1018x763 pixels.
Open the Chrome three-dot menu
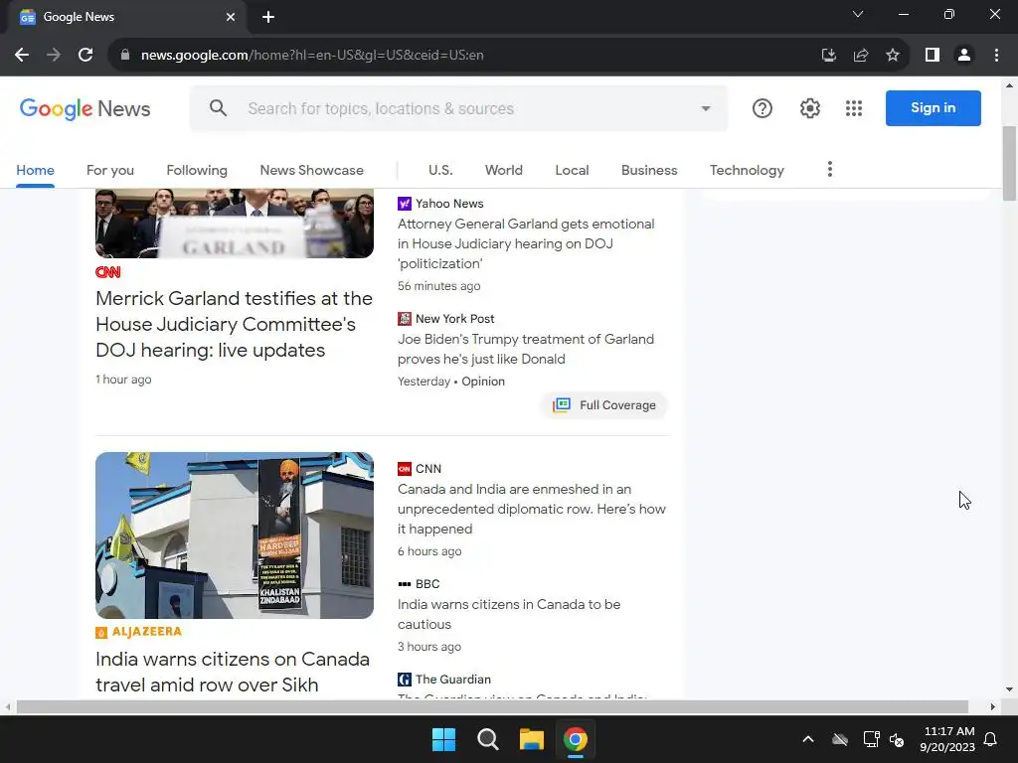pos(996,56)
